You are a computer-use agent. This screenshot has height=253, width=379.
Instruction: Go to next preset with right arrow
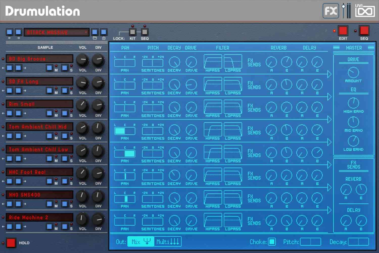18,32
